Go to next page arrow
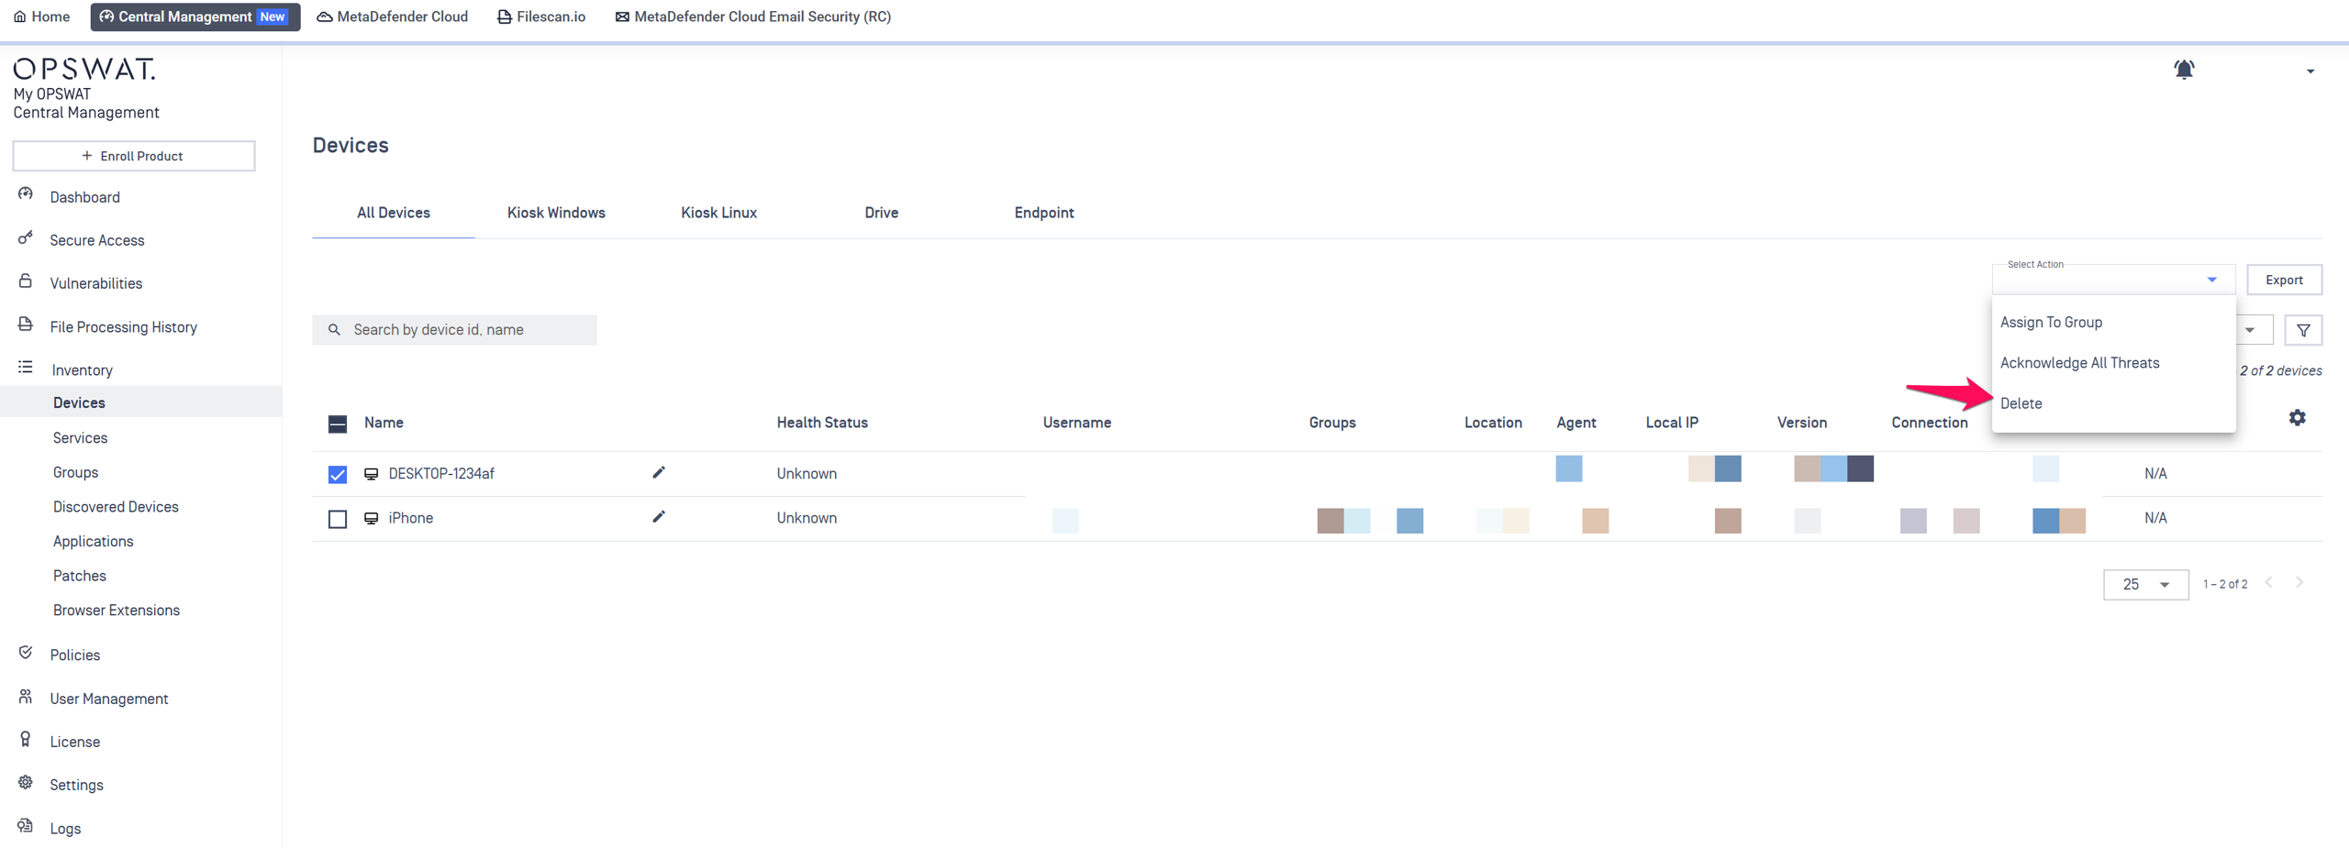This screenshot has height=848, width=2349. coord(2299,583)
